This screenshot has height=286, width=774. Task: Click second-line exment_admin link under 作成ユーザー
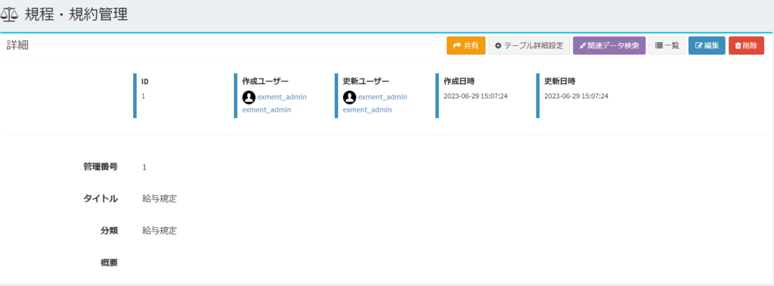coord(267,110)
